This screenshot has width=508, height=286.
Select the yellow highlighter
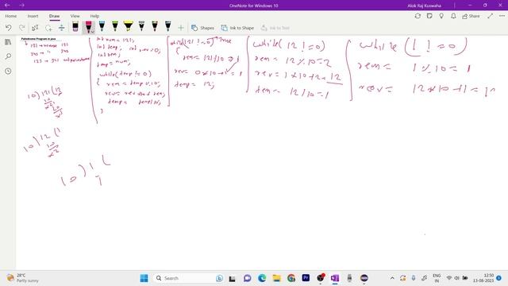[x=129, y=26]
